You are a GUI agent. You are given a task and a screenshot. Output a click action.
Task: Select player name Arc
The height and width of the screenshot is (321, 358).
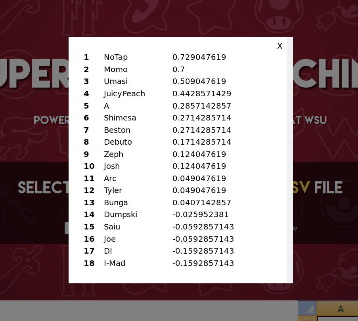click(x=110, y=178)
